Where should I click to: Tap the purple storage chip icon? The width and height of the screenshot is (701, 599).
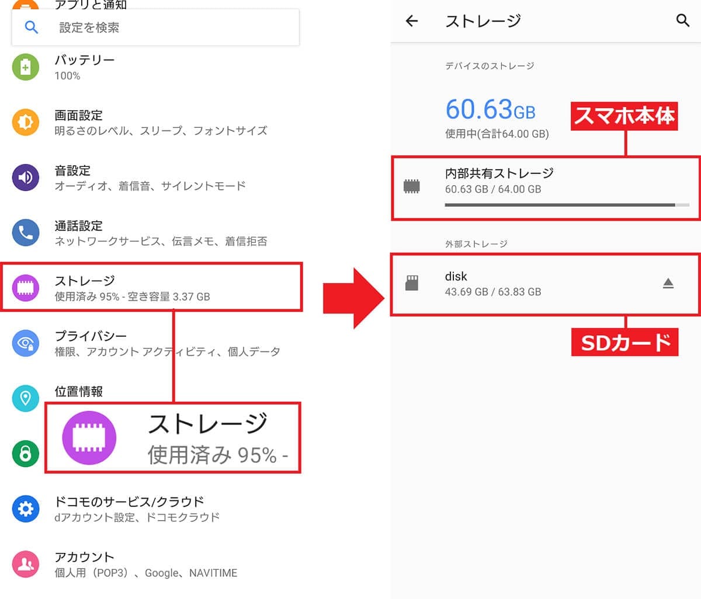pos(26,288)
